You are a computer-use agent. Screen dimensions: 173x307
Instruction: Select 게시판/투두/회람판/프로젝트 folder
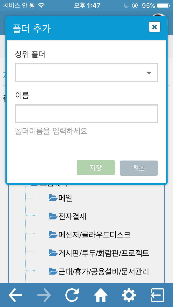click(x=104, y=253)
